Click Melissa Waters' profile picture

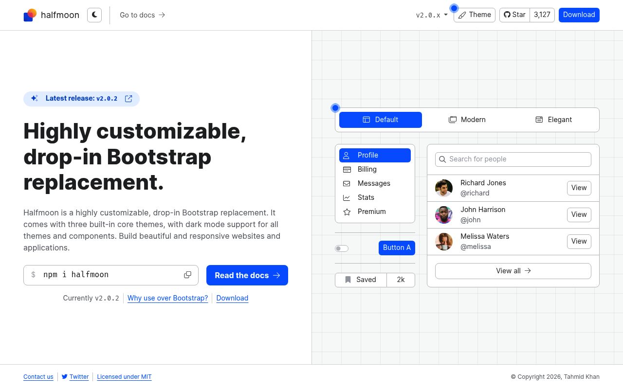pos(443,242)
